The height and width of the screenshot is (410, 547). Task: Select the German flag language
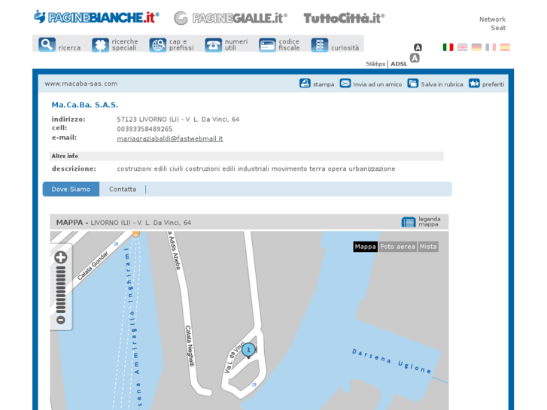pyautogui.click(x=476, y=47)
